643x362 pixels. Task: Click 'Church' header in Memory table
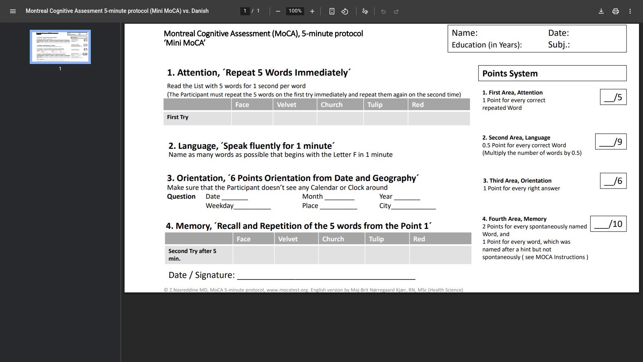[333, 239]
